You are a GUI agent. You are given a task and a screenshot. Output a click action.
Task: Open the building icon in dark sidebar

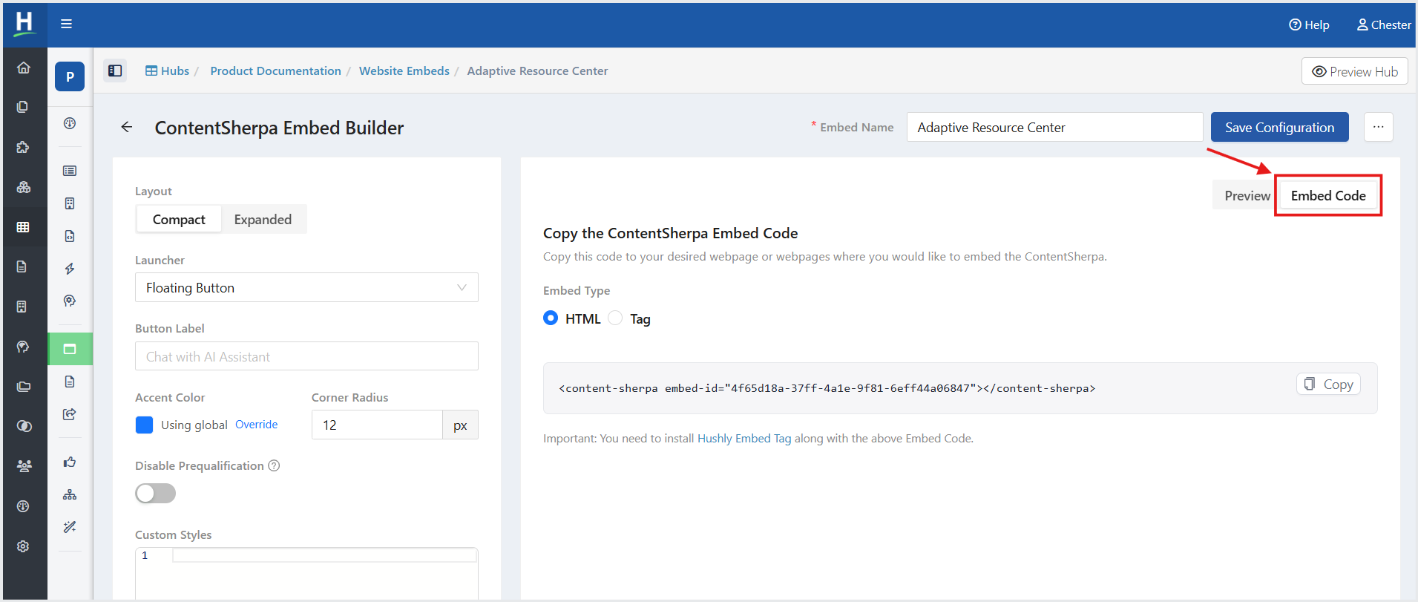coord(22,307)
